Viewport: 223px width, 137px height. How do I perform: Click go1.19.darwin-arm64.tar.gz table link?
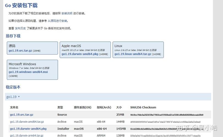click(x=27, y=135)
